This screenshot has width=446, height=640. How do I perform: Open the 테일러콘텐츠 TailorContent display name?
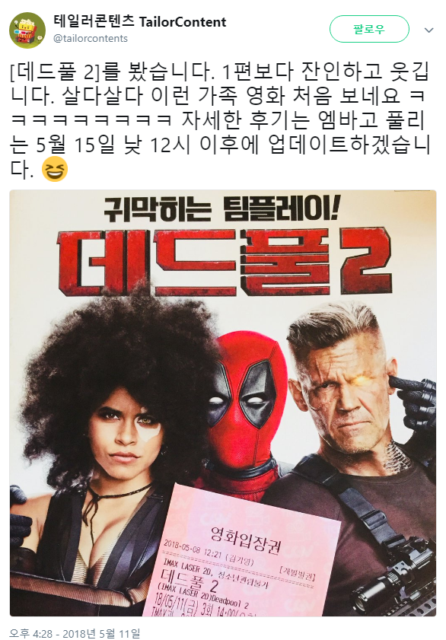pyautogui.click(x=139, y=21)
